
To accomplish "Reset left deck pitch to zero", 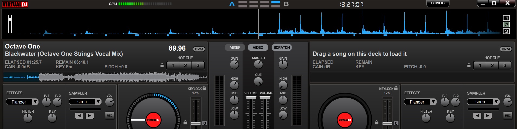I will 204,123.
